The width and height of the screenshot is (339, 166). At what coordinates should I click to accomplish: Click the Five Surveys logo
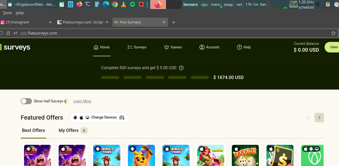point(15,47)
